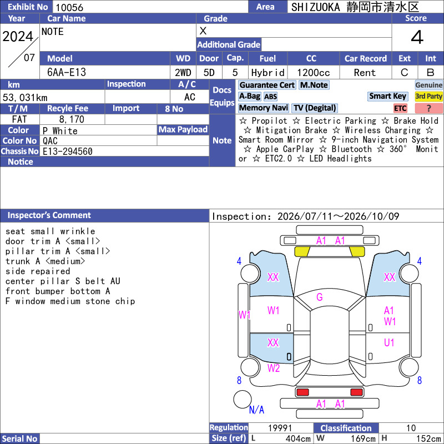Click the "side repaired" comment line
Screen dimensions: 444x444
tap(38, 271)
